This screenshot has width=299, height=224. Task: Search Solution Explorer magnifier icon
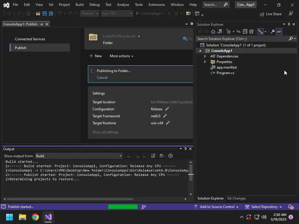pos(291,39)
